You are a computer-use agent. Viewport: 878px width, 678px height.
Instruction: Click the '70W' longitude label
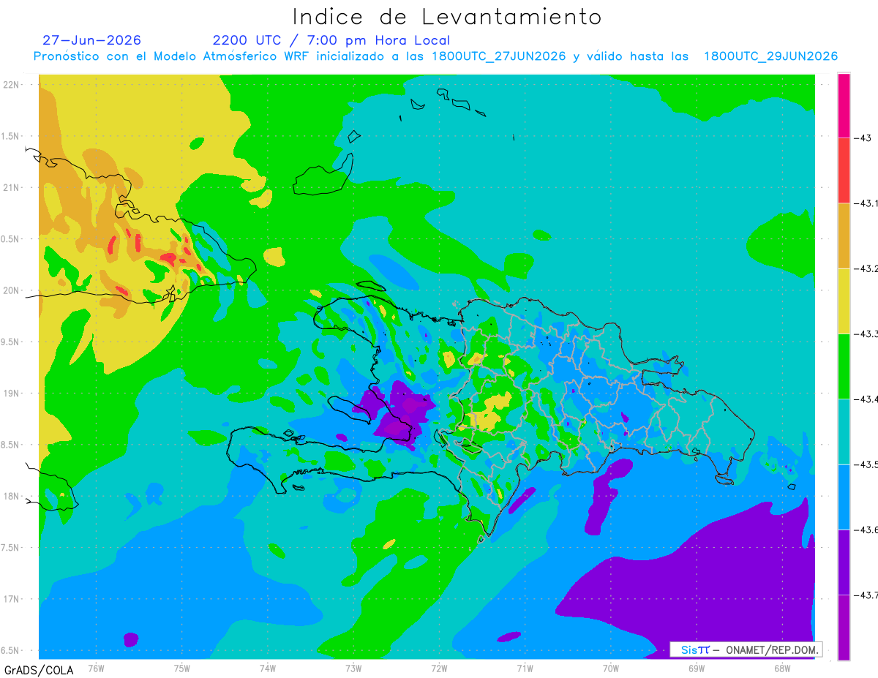[x=611, y=668]
